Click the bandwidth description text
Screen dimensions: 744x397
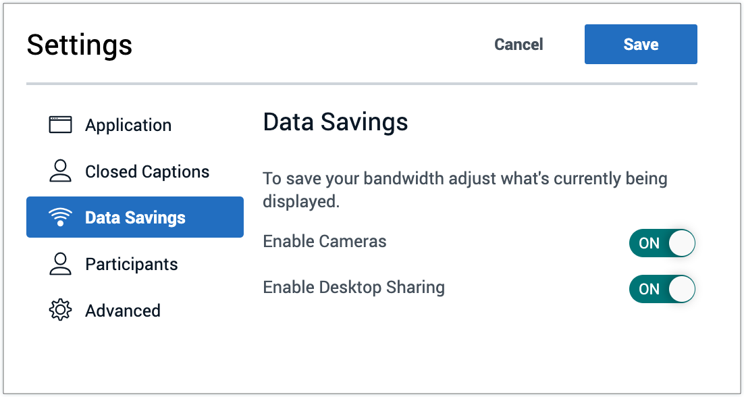click(x=464, y=180)
